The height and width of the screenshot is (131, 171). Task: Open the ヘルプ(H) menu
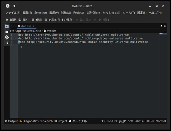click(155, 13)
